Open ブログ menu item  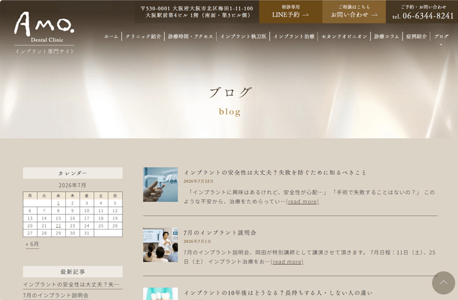441,37
